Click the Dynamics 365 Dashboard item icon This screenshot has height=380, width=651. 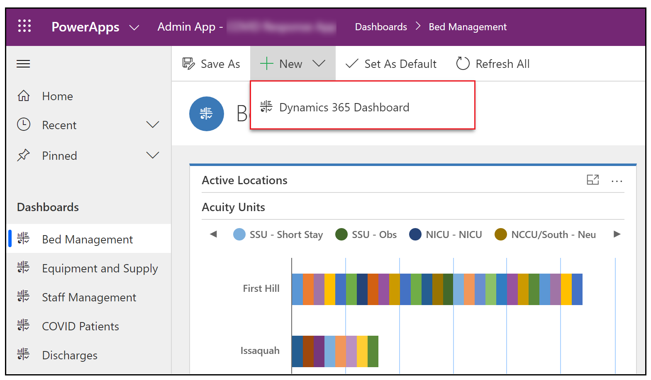click(x=266, y=107)
